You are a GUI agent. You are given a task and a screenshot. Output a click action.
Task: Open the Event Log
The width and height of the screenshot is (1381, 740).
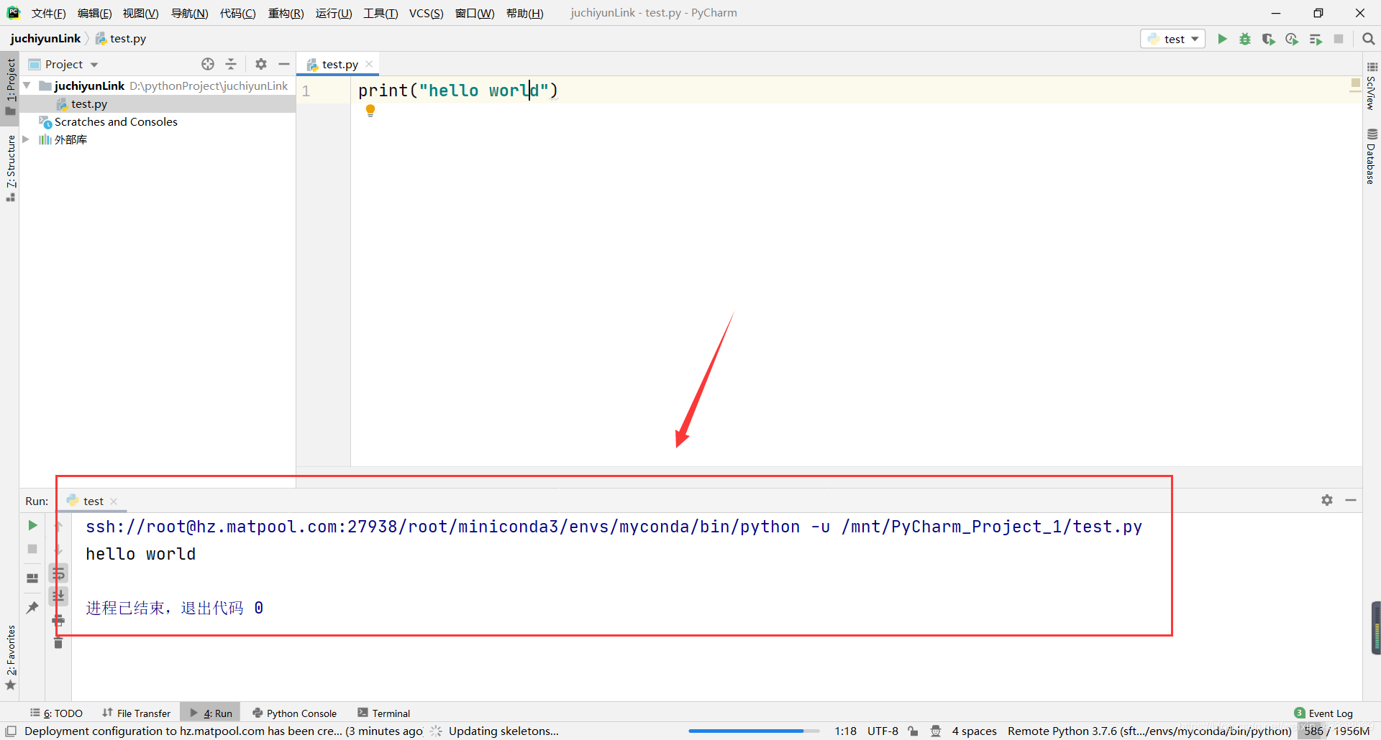tap(1323, 713)
